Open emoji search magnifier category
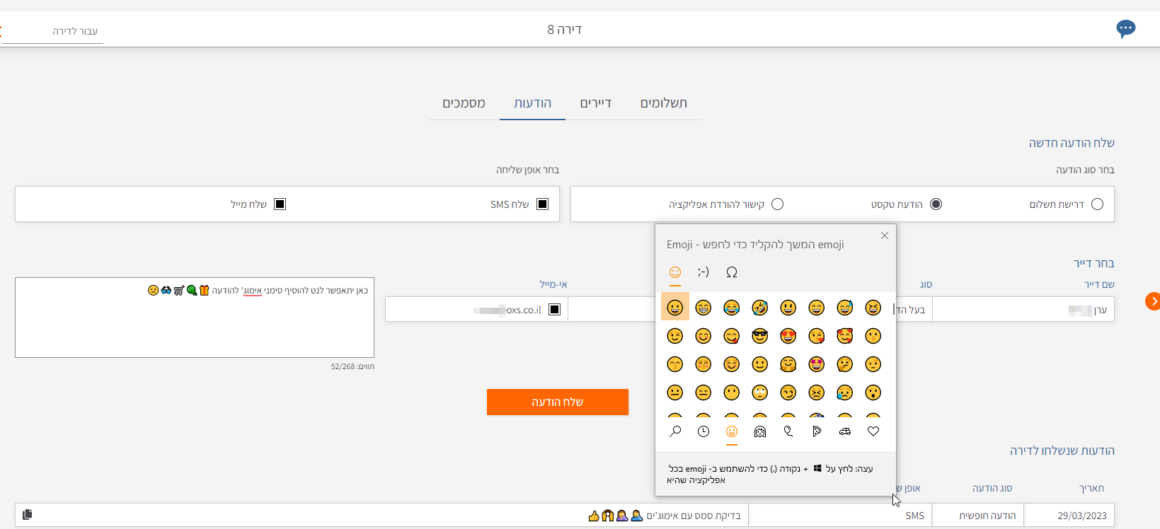 (675, 431)
